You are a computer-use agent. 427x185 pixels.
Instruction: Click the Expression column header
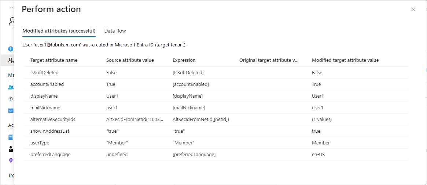(184, 60)
